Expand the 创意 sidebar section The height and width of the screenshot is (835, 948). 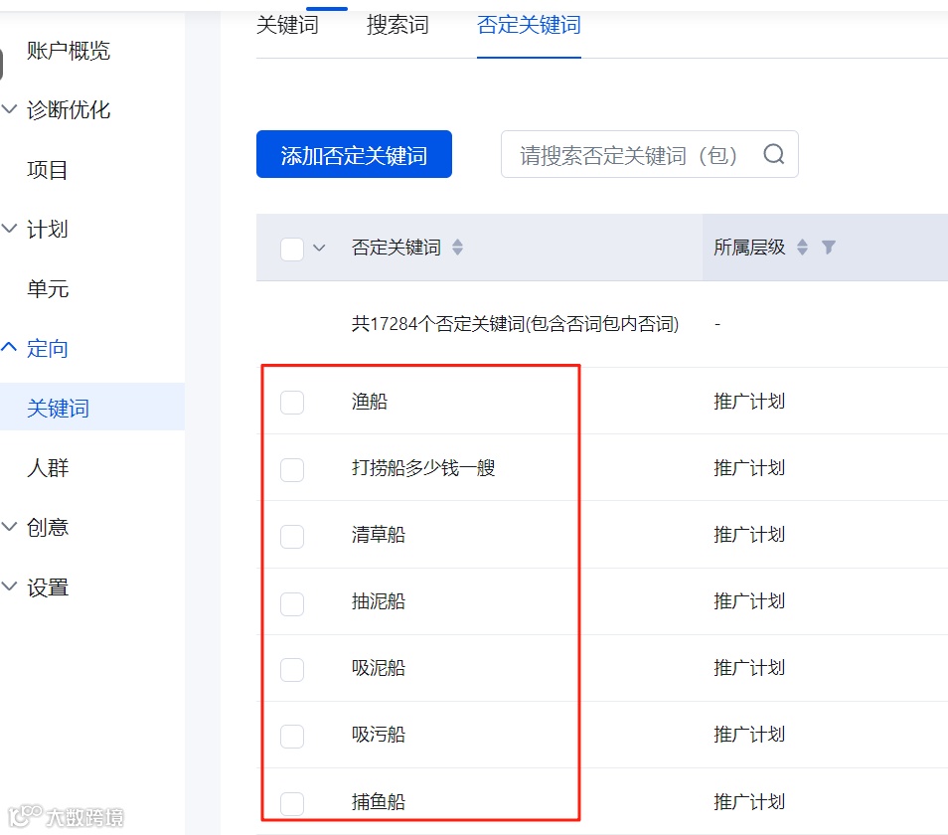tap(9, 527)
